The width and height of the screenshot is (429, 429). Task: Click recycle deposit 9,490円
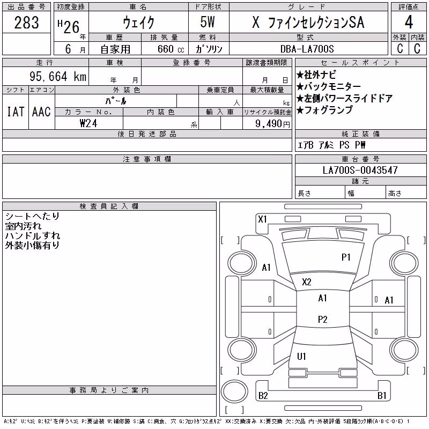tap(272, 123)
